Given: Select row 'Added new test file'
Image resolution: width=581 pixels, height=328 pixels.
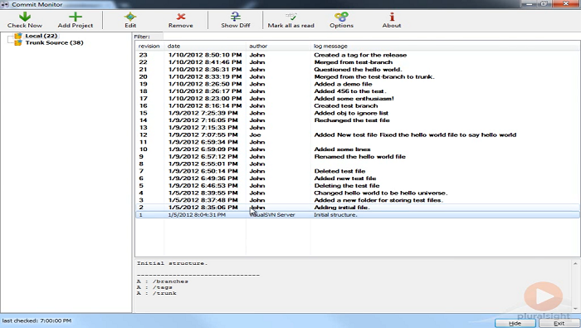Looking at the screenshot, I should (x=358, y=179).
